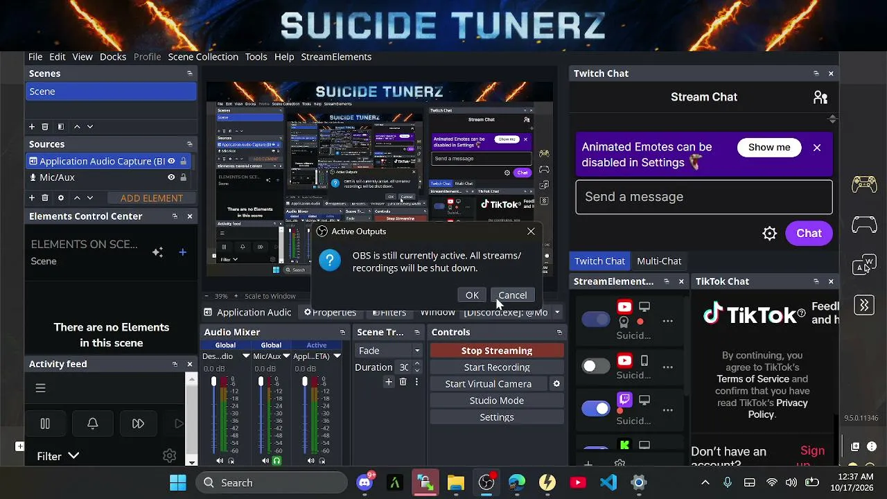This screenshot has height=499, width=887.
Task: Toggle the lock on the Mic/Aux source
Action: point(183,177)
